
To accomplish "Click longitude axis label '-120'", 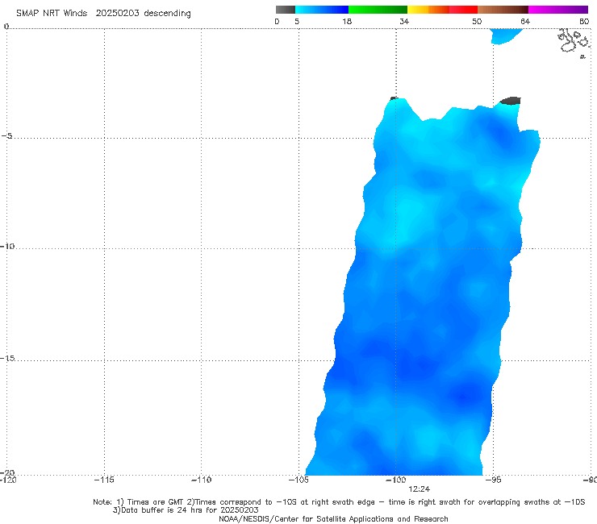I will point(8,480).
